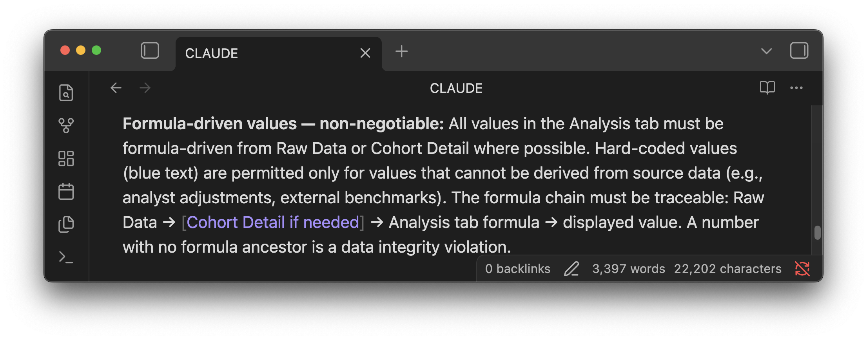Image resolution: width=867 pixels, height=340 pixels.
Task: Open a new tab with plus button
Action: tap(401, 51)
